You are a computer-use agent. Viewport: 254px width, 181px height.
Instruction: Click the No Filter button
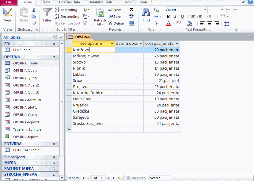[x=136, y=178]
